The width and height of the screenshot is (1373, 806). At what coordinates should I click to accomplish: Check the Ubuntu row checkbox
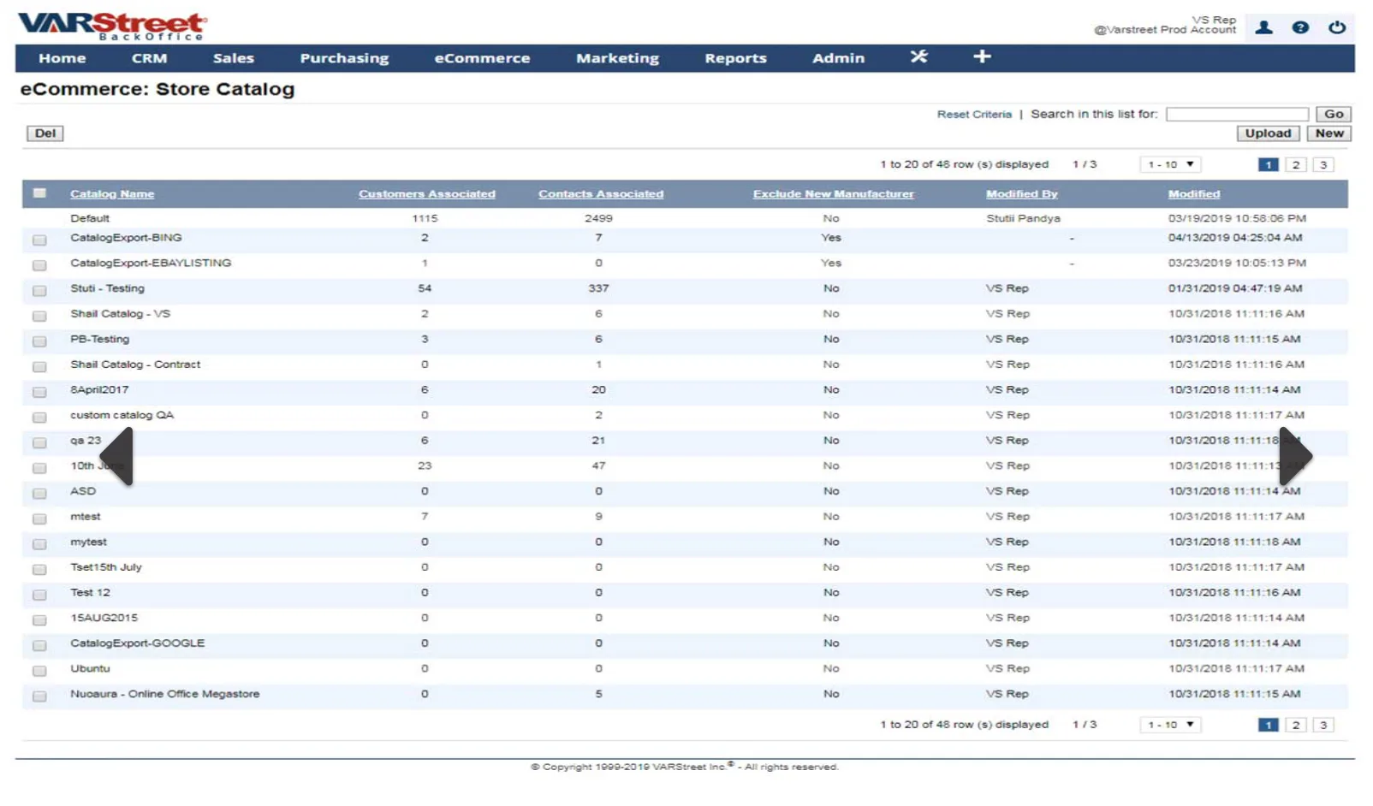(x=39, y=671)
